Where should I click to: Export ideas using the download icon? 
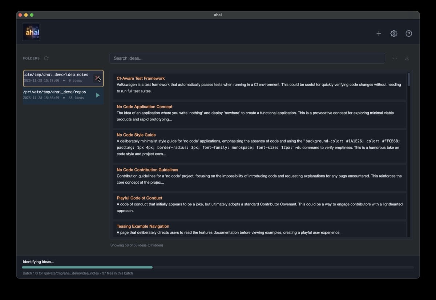(407, 58)
